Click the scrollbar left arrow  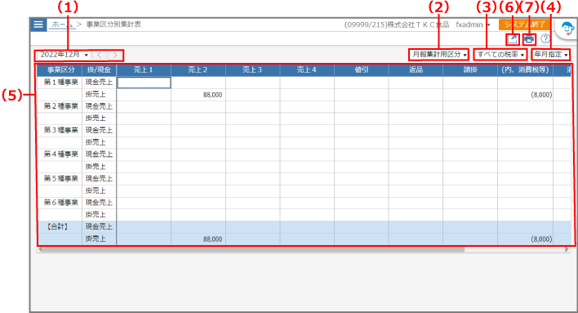(40, 249)
